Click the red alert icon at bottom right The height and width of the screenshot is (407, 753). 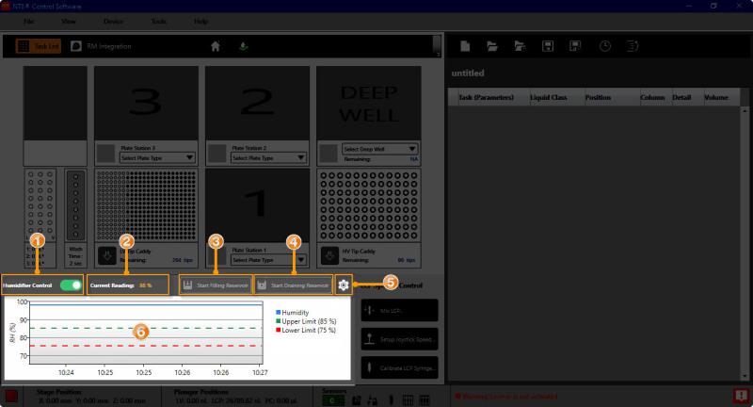pyautogui.click(x=741, y=397)
